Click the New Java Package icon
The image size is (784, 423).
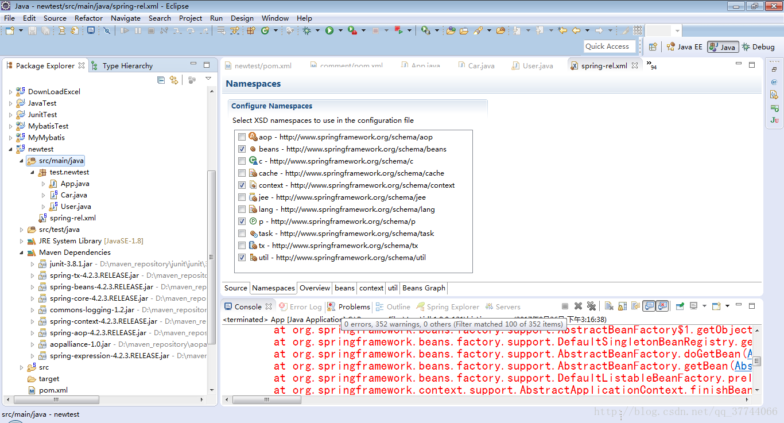(x=251, y=30)
